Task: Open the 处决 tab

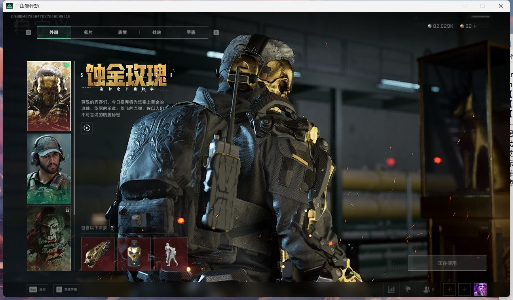Action: [x=157, y=32]
